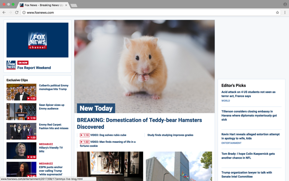View site info icon in address bar
The height and width of the screenshot is (181, 289).
point(24,13)
